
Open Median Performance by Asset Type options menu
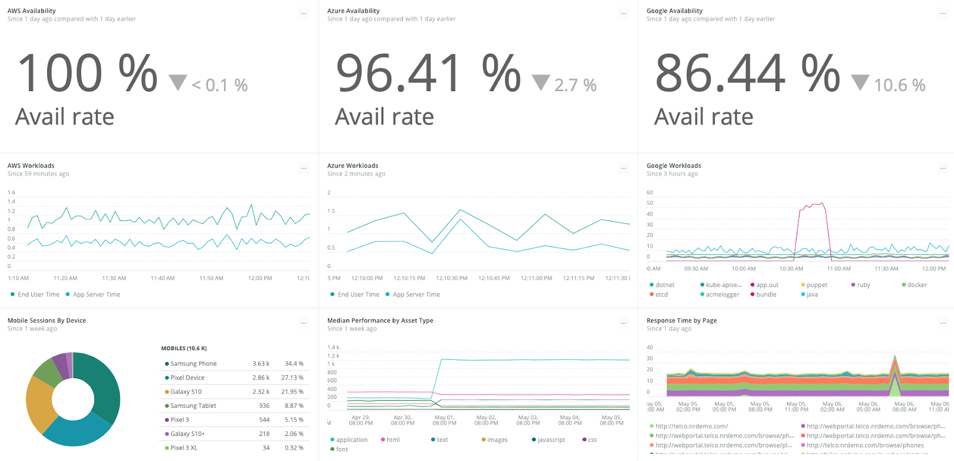click(x=623, y=323)
